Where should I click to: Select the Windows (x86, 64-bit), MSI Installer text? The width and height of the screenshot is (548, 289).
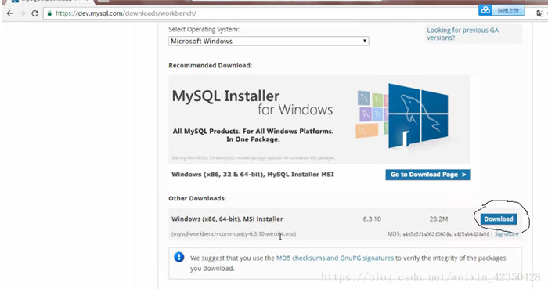click(x=227, y=219)
